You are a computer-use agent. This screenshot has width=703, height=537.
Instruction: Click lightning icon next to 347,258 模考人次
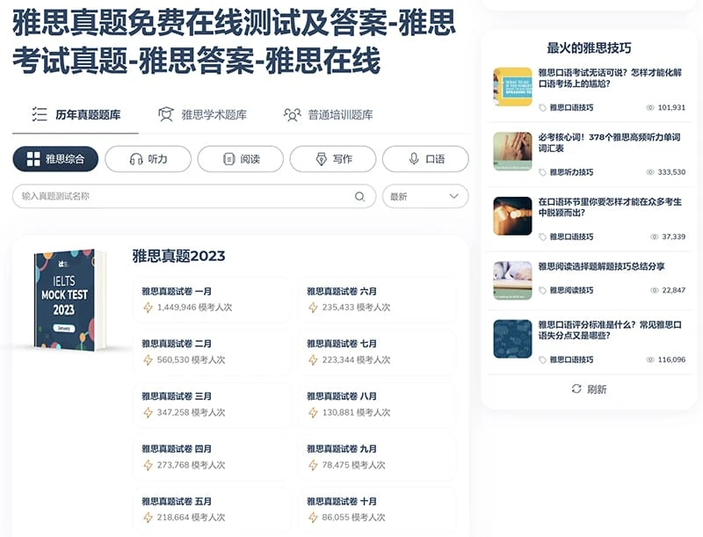point(148,412)
